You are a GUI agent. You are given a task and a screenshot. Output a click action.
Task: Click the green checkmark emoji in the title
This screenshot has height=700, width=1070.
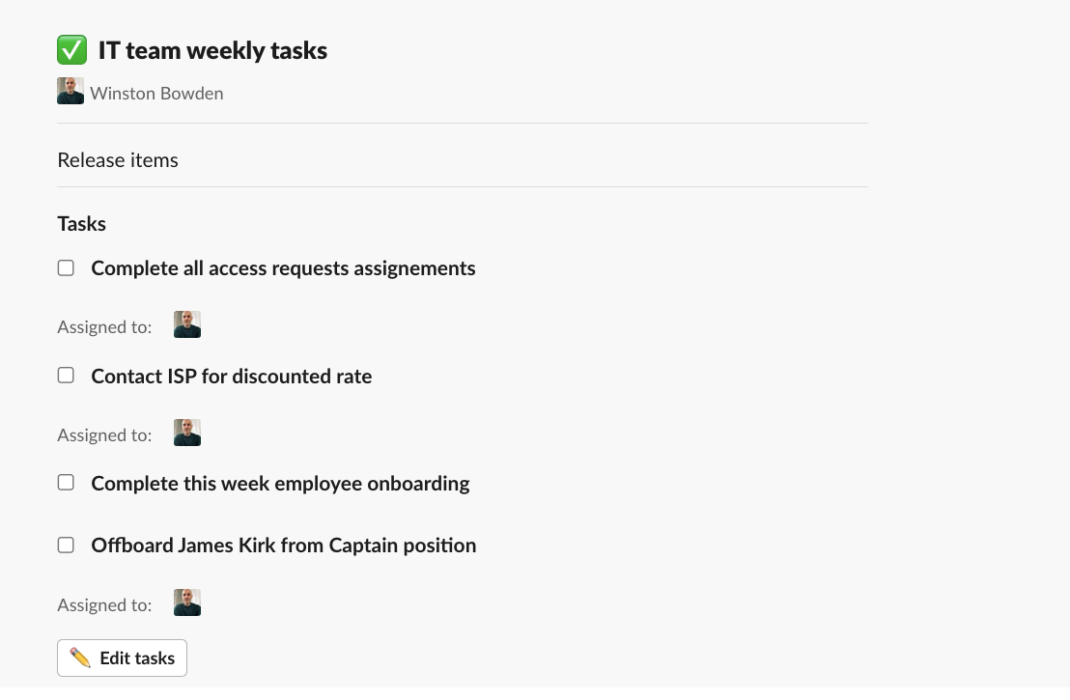tap(71, 50)
